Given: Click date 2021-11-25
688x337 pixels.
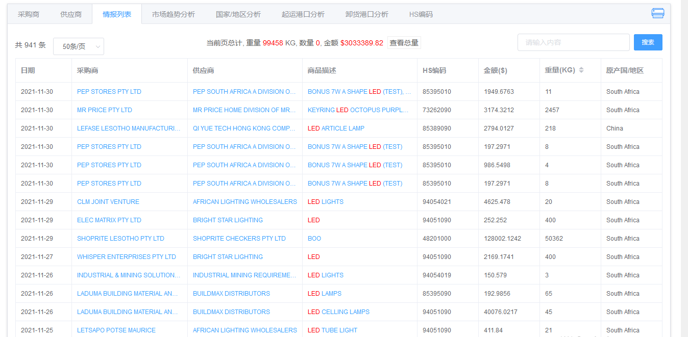Looking at the screenshot, I should (37, 330).
